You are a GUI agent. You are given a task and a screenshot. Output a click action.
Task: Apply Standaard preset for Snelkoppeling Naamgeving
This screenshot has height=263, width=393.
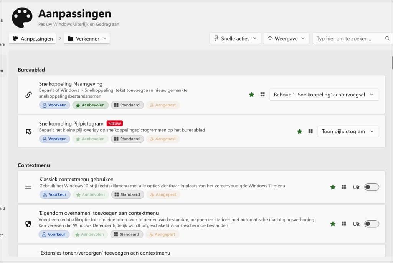point(127,105)
